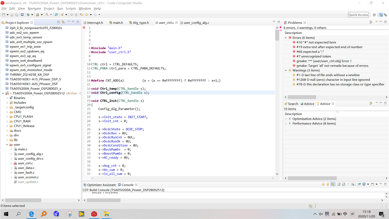
Task: Expand the Optimization Advice group
Action: [286, 119]
